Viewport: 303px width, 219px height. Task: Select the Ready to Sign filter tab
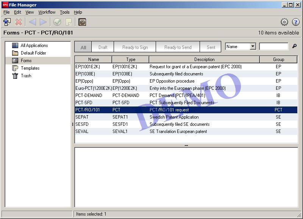(135, 47)
